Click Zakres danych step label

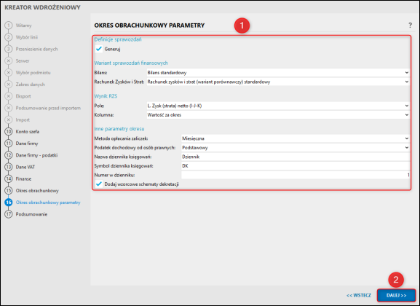click(31, 85)
